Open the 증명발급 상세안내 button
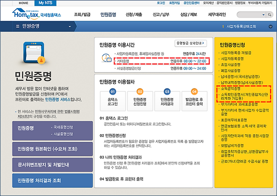This screenshot has width=277, height=196. point(191,42)
